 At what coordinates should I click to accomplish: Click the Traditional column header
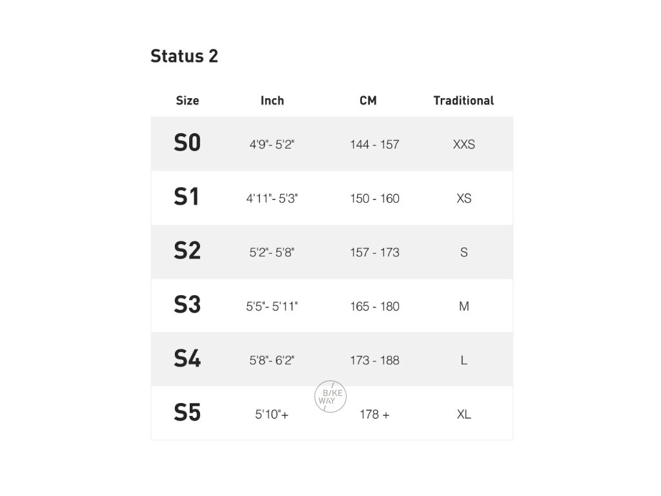(463, 101)
